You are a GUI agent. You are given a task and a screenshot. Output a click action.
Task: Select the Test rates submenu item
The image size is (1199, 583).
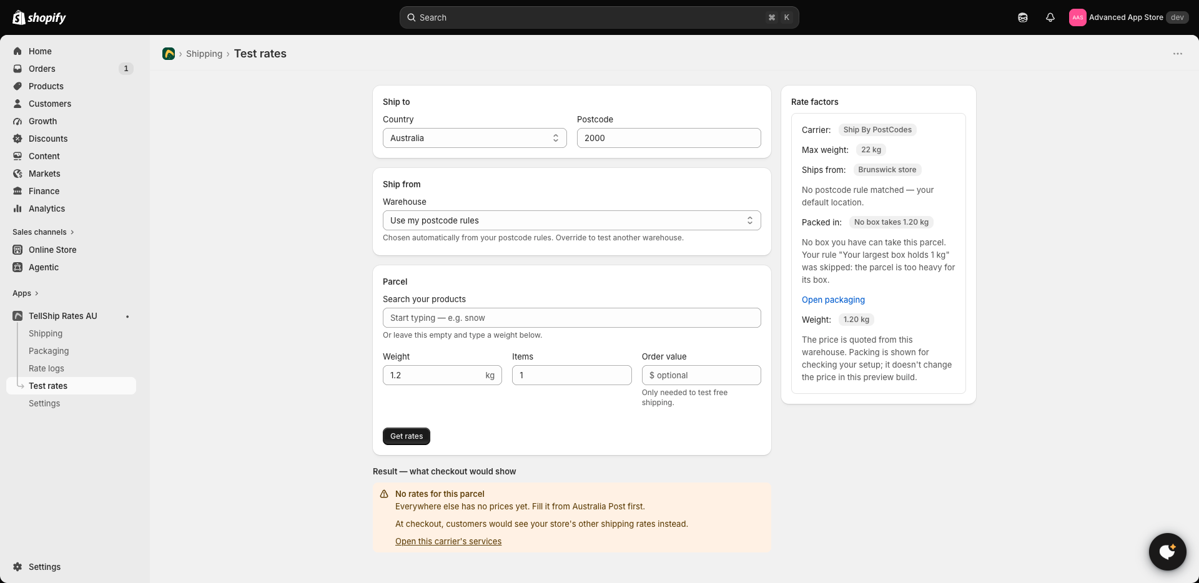coord(71,386)
